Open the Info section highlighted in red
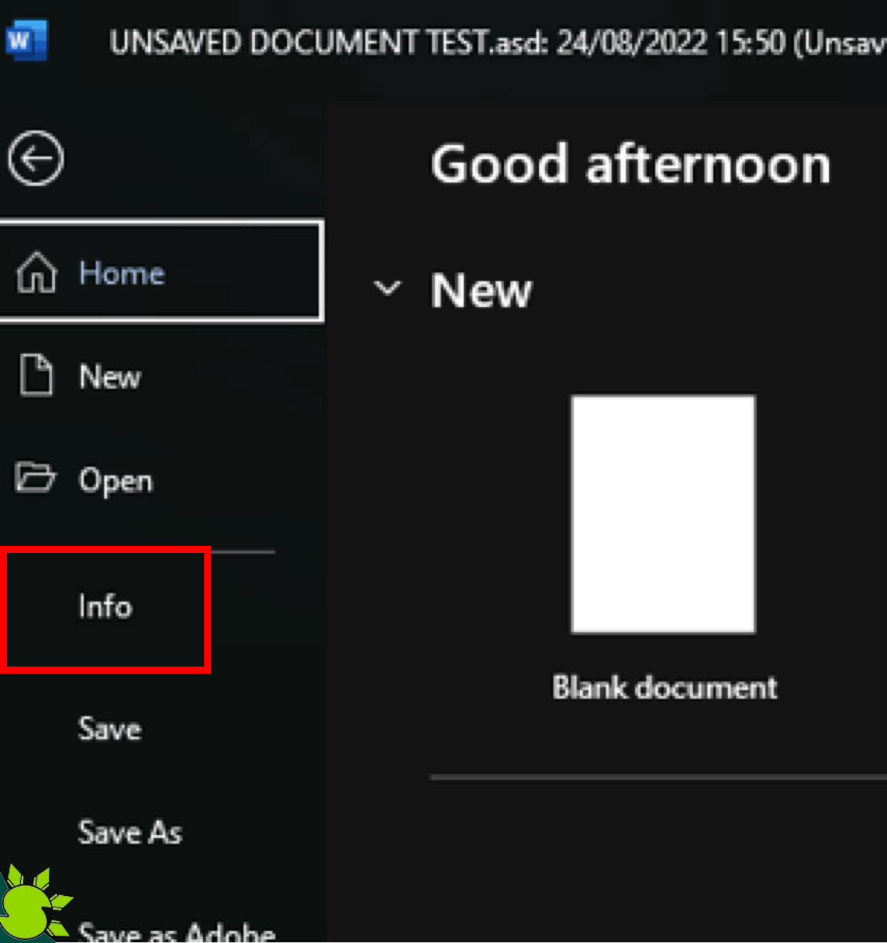Screen dimensions: 887x943 click(x=105, y=607)
